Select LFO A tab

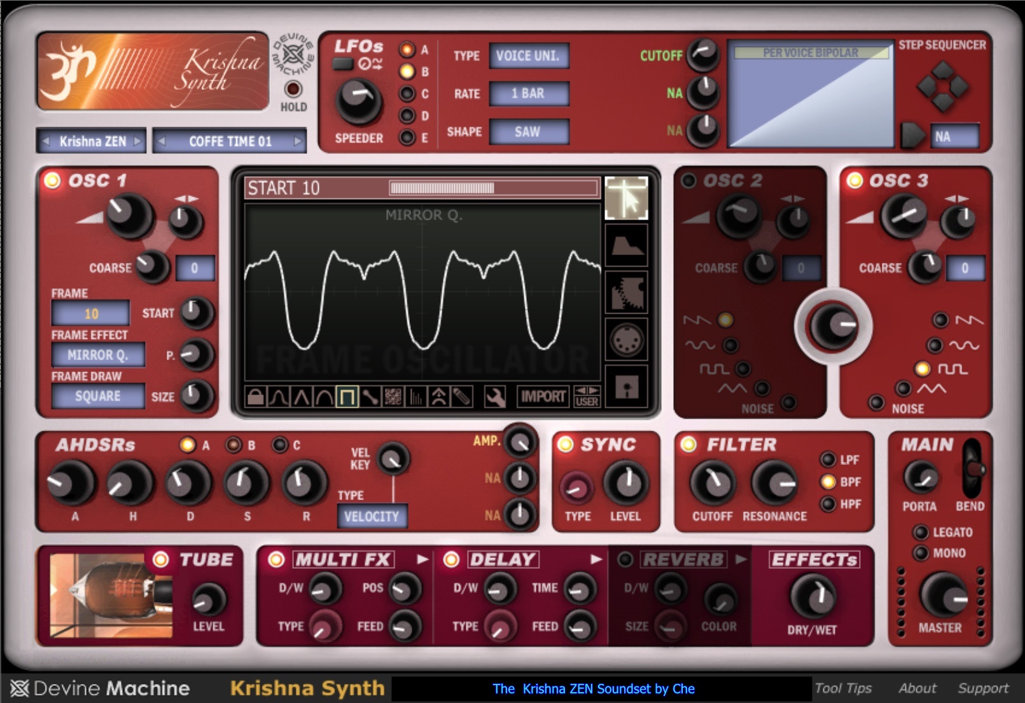(x=407, y=50)
